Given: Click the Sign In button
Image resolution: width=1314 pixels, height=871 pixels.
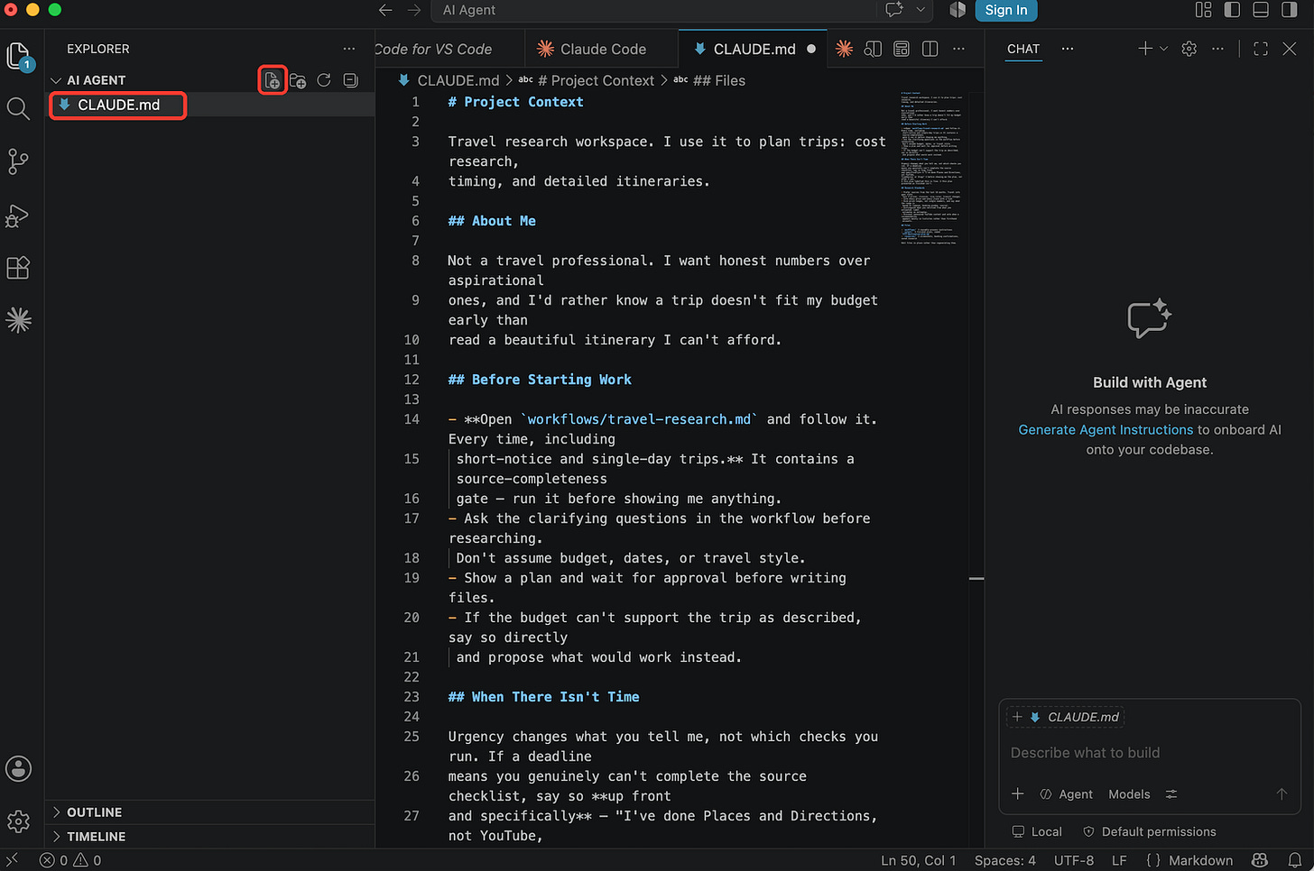Looking at the screenshot, I should click(1006, 10).
